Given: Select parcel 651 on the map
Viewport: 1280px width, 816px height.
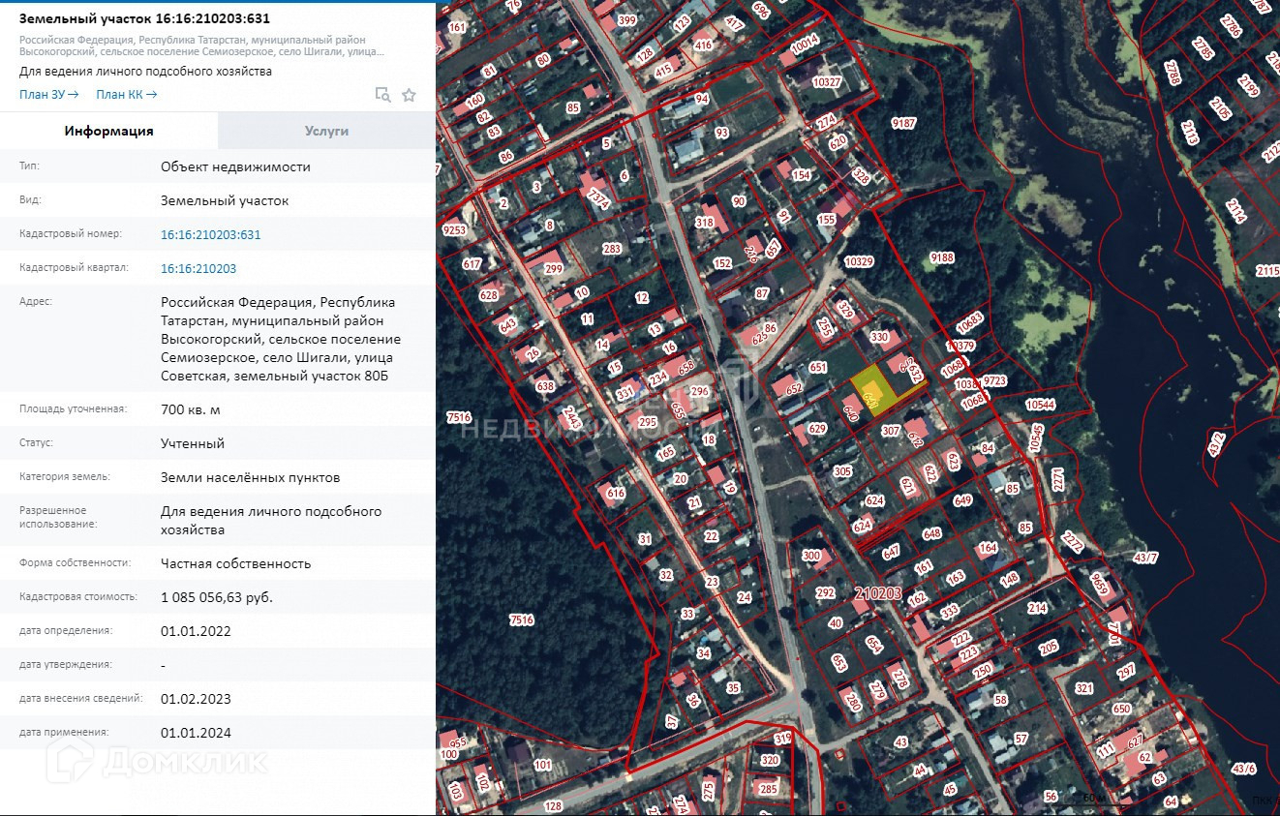Looking at the screenshot, I should pyautogui.click(x=818, y=368).
